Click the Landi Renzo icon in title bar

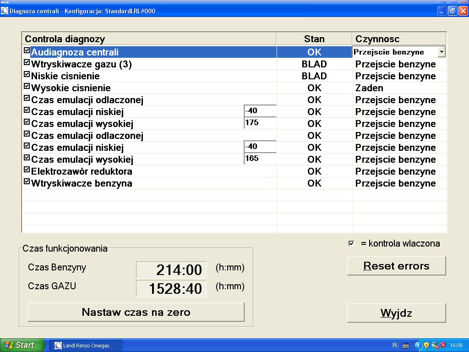[x=5, y=11]
